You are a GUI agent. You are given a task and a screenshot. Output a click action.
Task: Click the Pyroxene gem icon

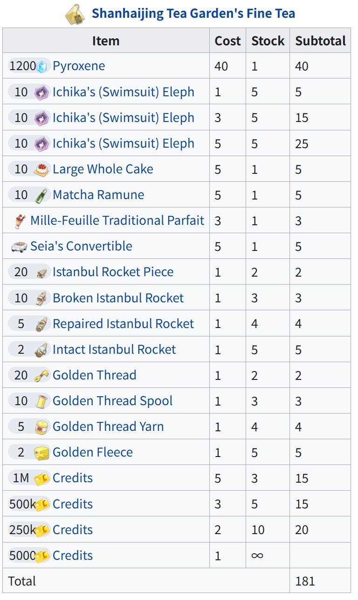pyautogui.click(x=42, y=66)
